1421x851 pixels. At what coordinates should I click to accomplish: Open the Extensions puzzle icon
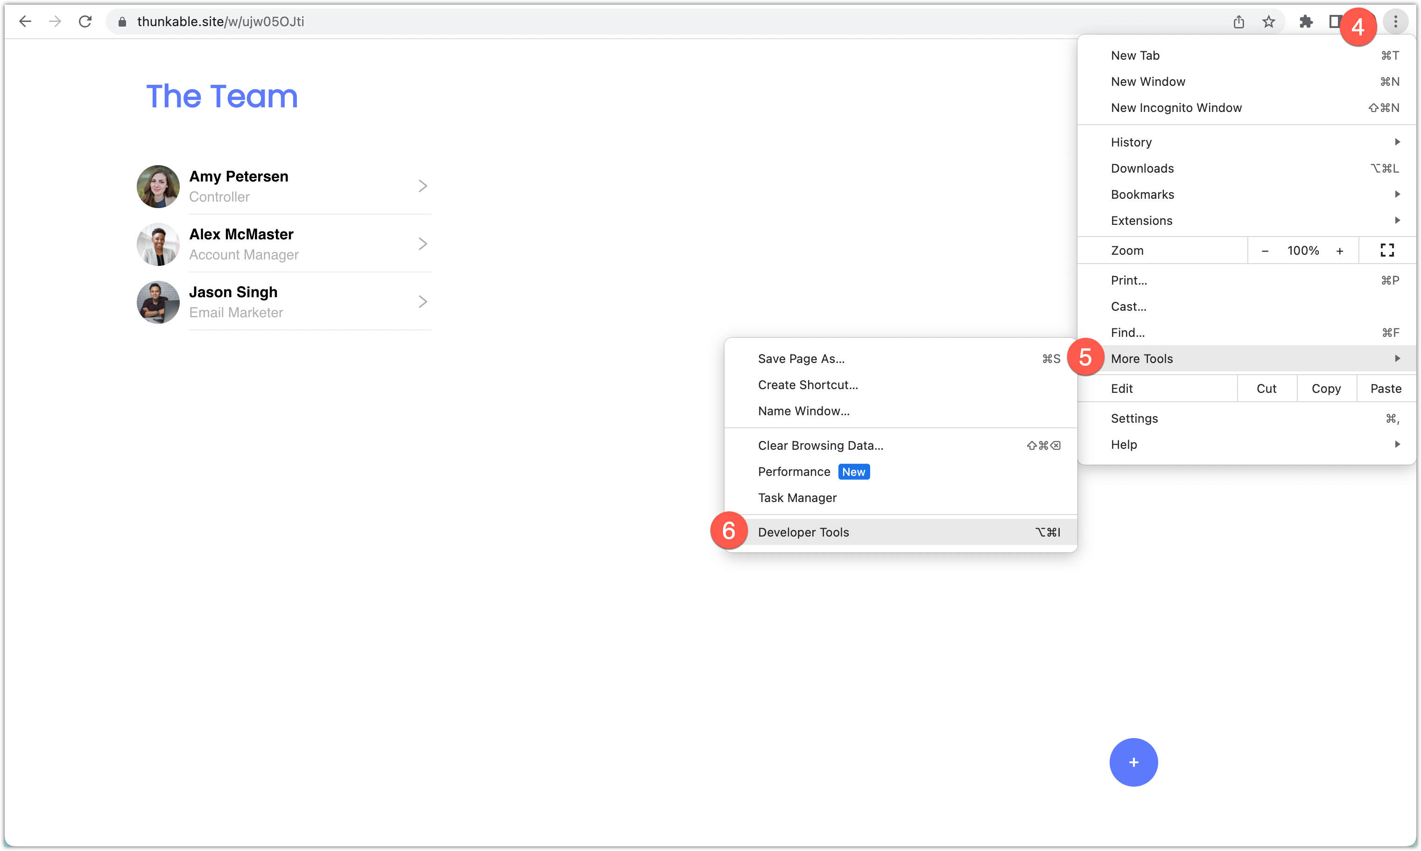(x=1306, y=22)
